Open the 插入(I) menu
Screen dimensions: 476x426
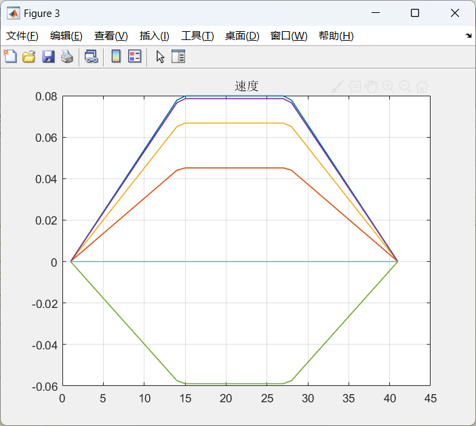pyautogui.click(x=154, y=36)
